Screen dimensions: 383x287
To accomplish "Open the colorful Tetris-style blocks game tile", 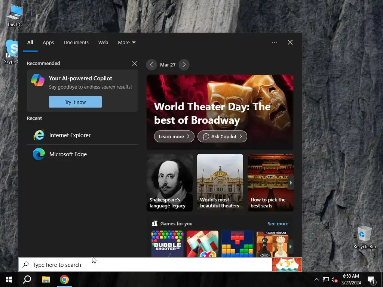I will [238, 244].
